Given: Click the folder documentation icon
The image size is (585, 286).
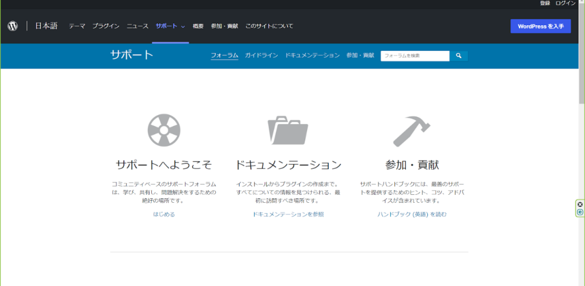Looking at the screenshot, I should point(288,130).
